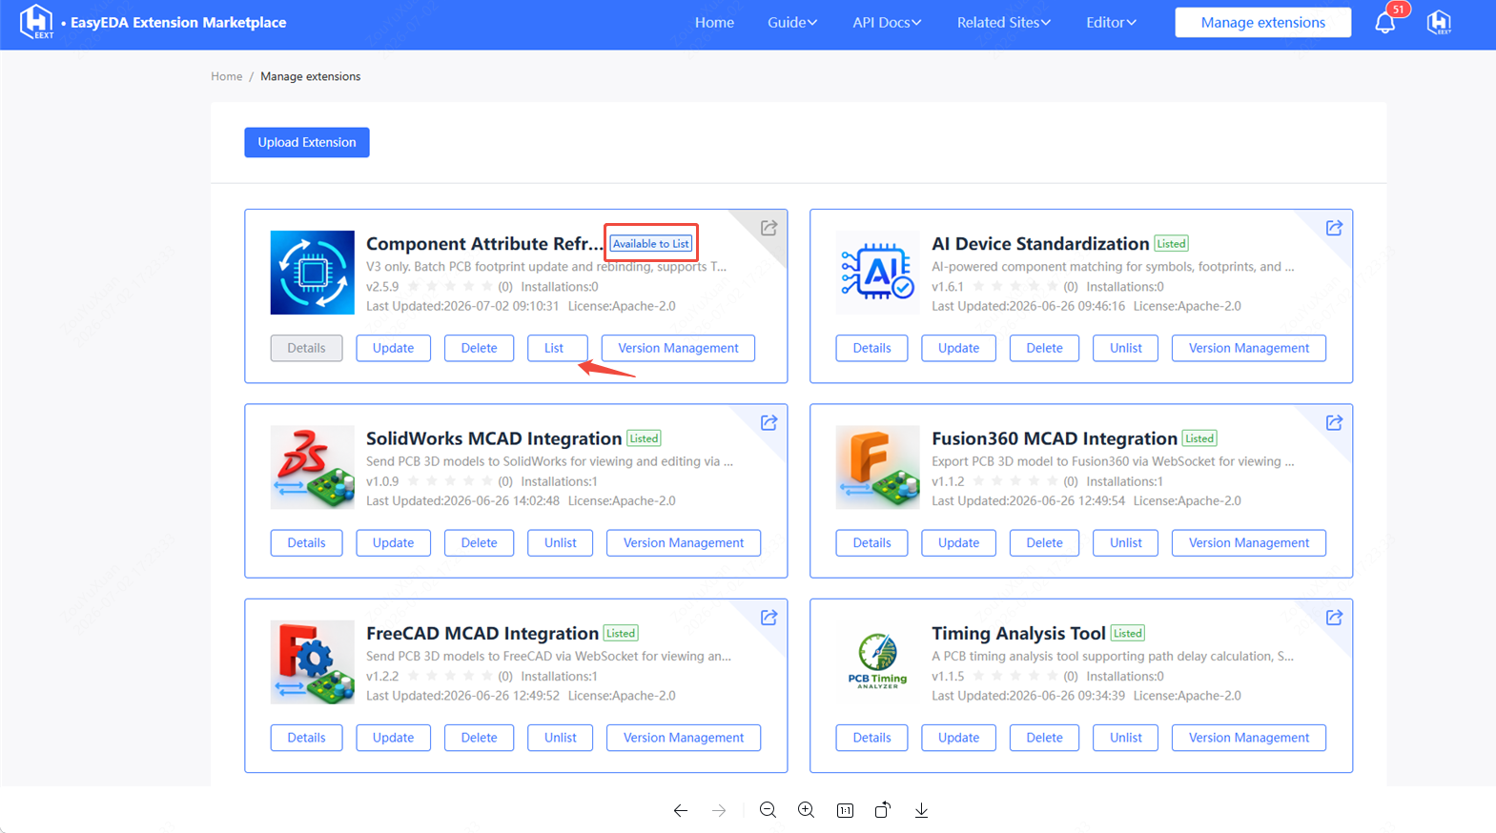Screen dimensions: 1496x833
Task: Click Delete on Fusion360 MCAD Integration card
Action: click(1044, 542)
